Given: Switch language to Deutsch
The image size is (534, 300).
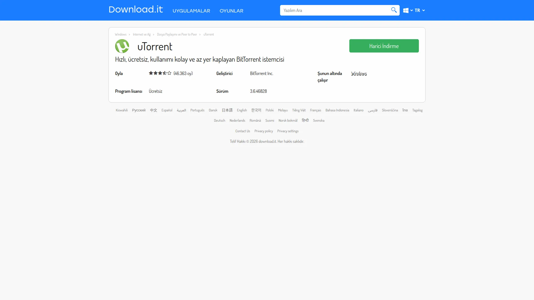Looking at the screenshot, I should tap(219, 121).
